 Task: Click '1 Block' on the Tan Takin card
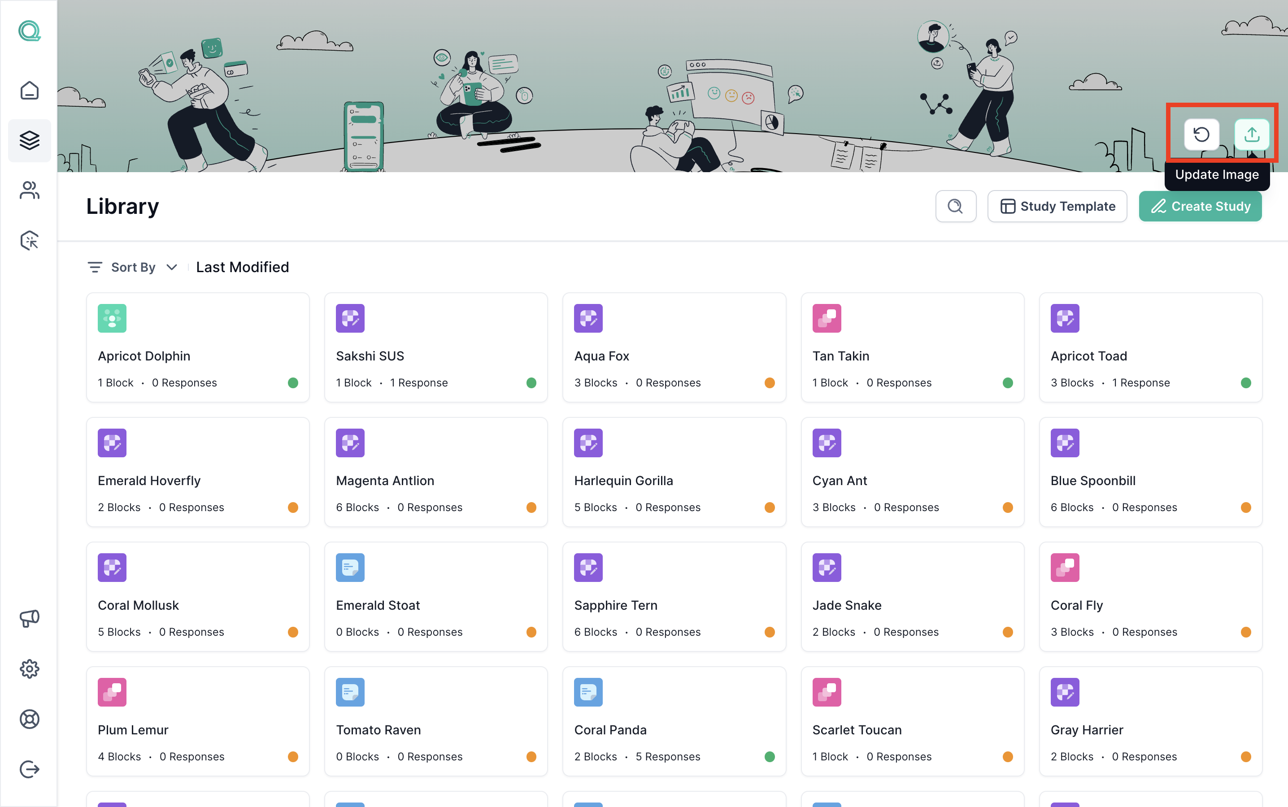[830, 383]
